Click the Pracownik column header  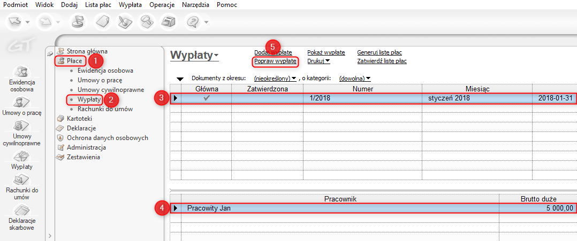pyautogui.click(x=340, y=199)
